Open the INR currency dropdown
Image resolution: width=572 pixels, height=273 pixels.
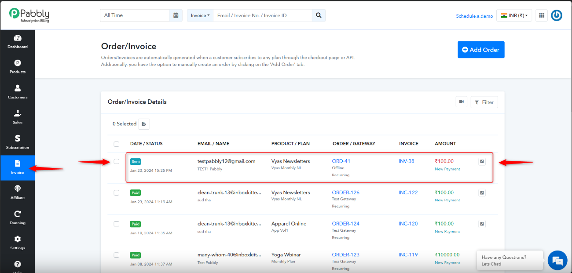514,15
